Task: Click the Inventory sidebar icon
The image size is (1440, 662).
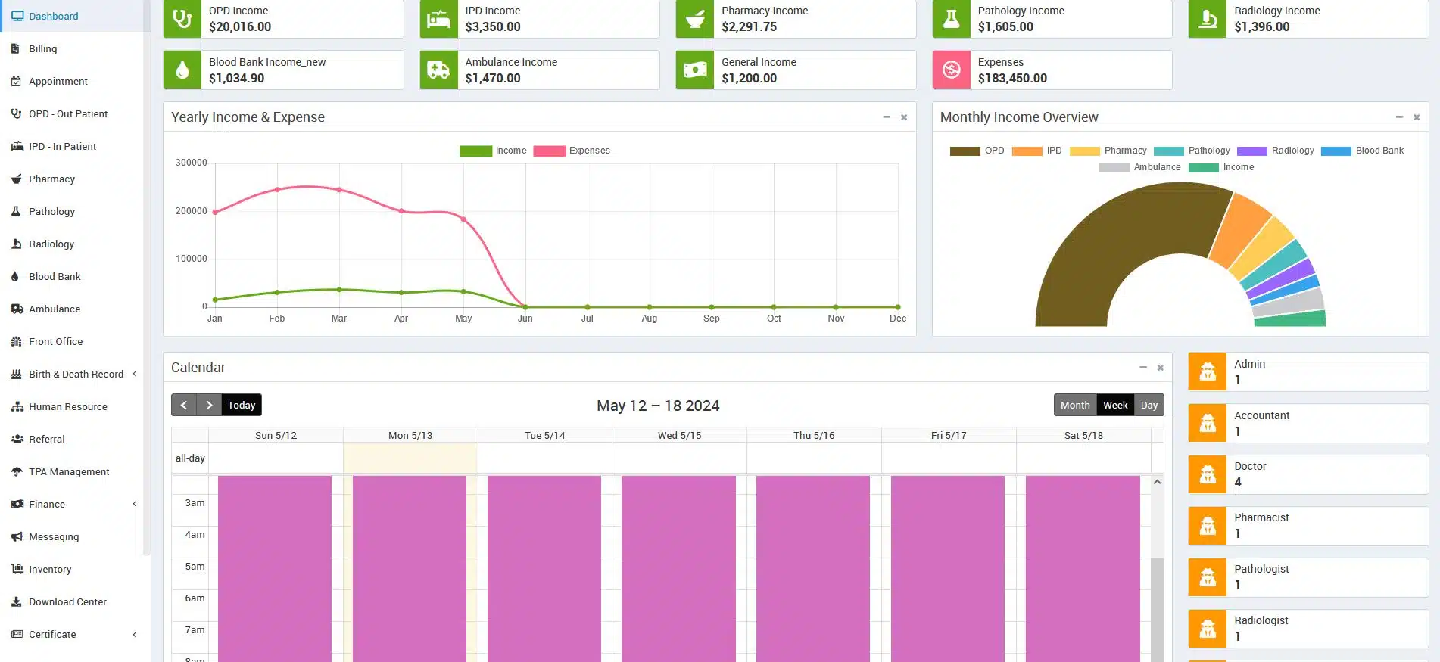Action: tap(17, 569)
